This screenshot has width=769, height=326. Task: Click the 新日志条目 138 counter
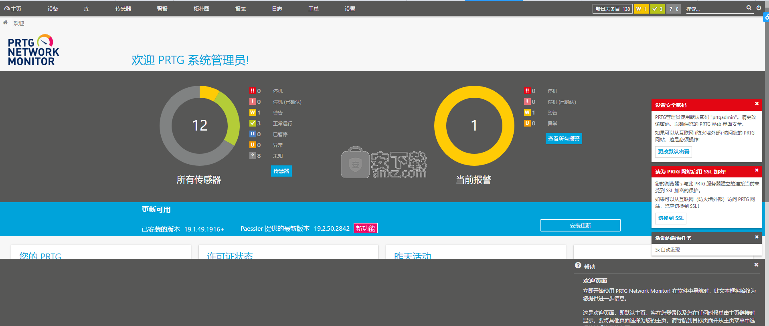[612, 9]
